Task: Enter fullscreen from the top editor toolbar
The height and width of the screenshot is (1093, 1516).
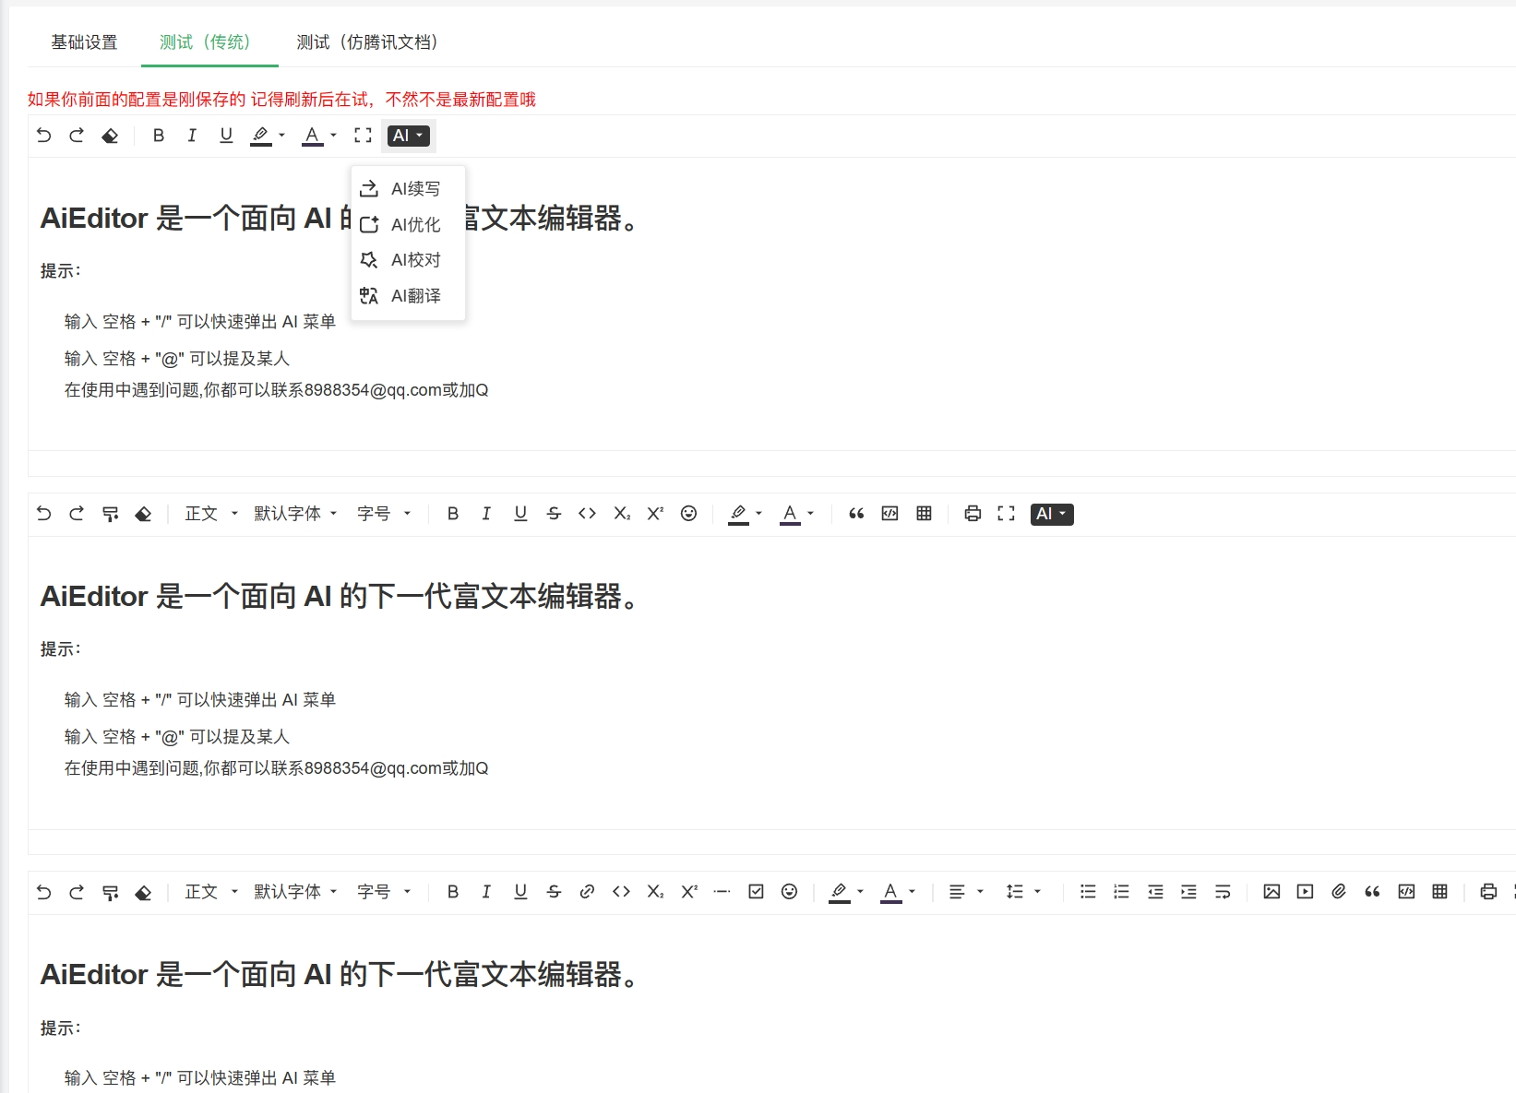Action: pos(364,136)
